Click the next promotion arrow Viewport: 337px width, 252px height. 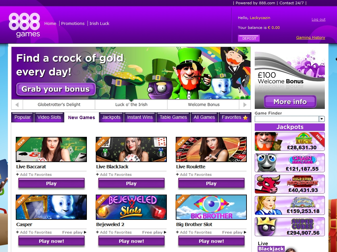[245, 105]
